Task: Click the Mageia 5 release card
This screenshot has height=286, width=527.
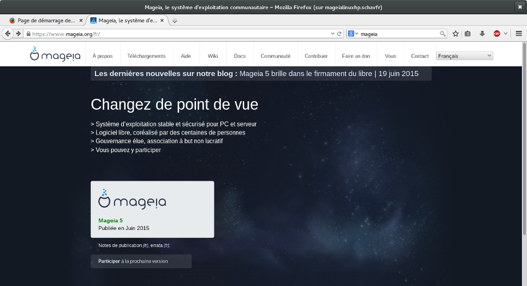Action: (x=152, y=209)
